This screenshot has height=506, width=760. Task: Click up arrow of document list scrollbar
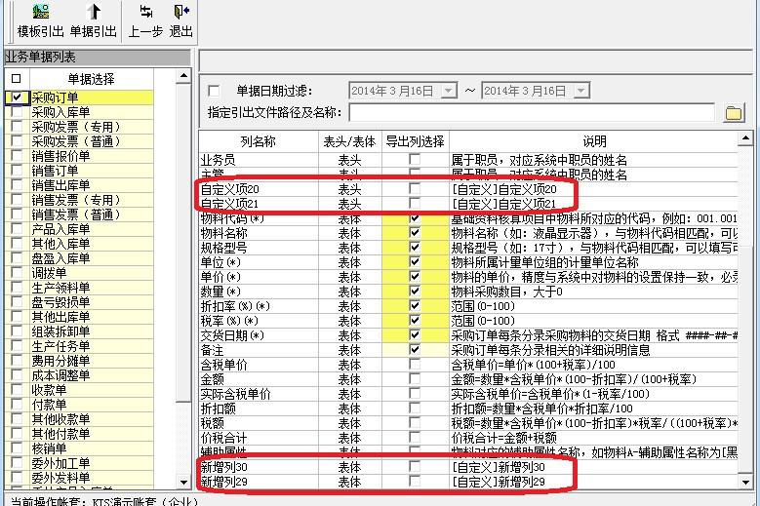coord(183,76)
